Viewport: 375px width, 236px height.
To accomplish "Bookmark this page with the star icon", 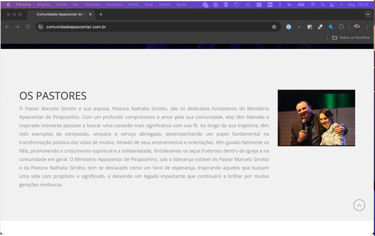I will pyautogui.click(x=274, y=27).
